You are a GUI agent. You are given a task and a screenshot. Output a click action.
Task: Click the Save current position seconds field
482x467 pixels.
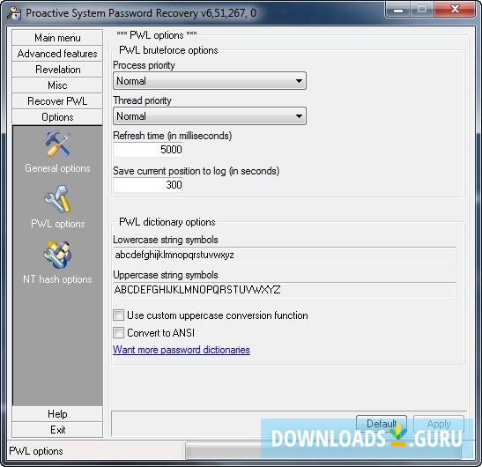click(148, 185)
